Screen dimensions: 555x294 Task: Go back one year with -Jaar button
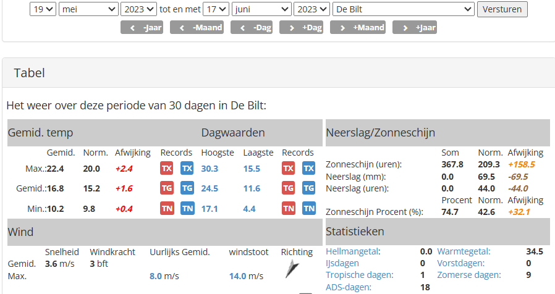(142, 28)
